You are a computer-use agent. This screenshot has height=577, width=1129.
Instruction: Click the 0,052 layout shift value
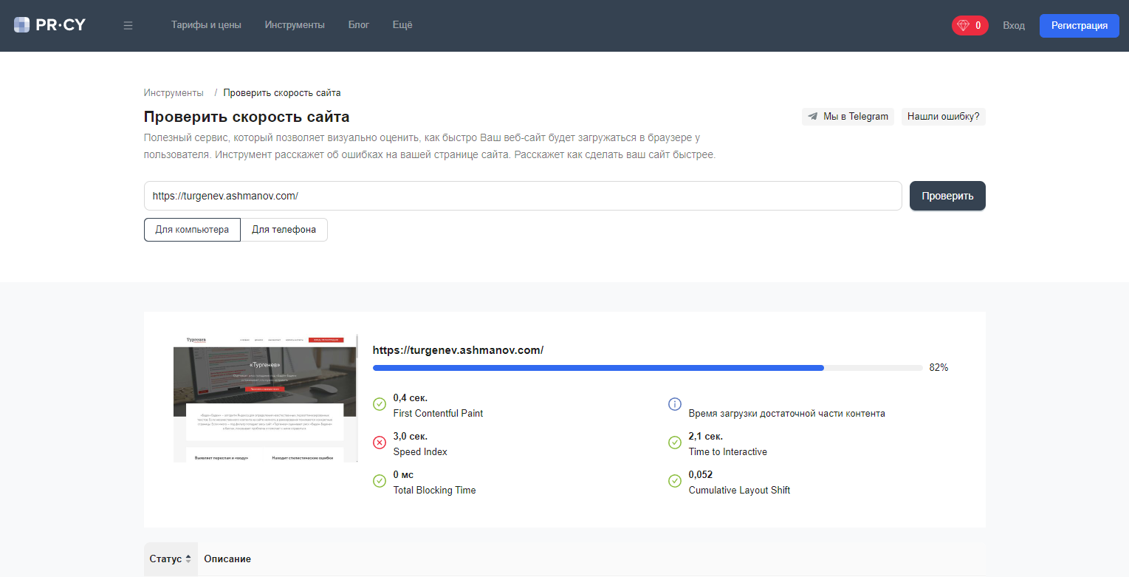701,474
